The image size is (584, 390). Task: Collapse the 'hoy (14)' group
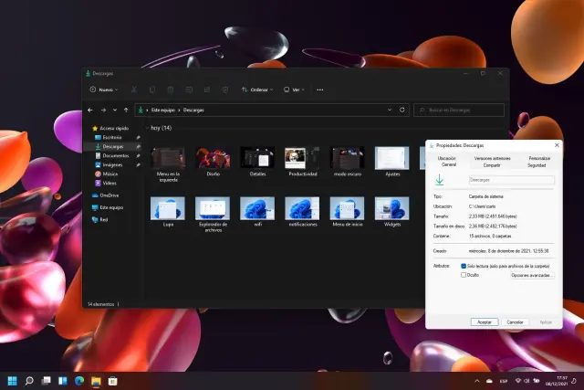(x=148, y=129)
